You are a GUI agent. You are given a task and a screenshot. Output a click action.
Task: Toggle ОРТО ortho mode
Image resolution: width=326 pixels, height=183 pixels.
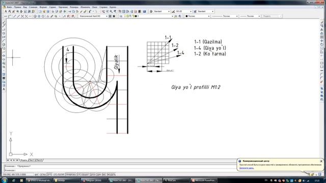50,174
